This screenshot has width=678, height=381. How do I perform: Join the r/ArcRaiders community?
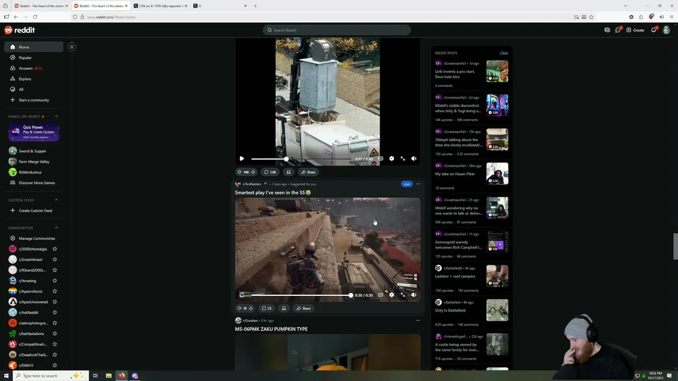(x=406, y=184)
